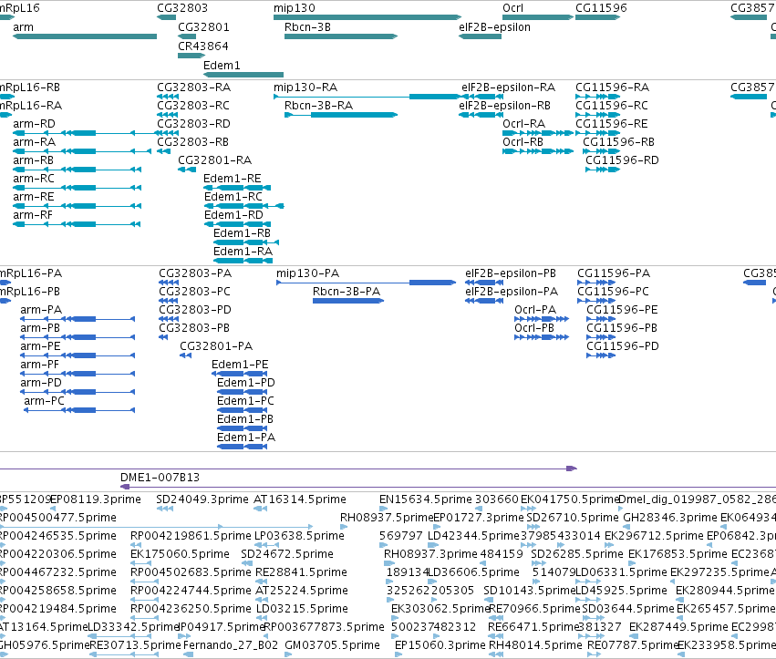The image size is (776, 659).
Task: Click the CG32801 gene label
Action: [x=203, y=27]
